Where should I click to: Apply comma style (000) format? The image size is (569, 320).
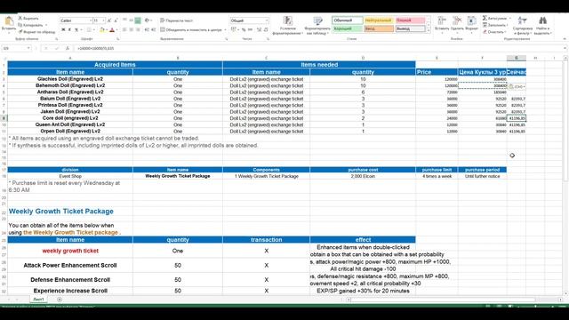(250, 29)
